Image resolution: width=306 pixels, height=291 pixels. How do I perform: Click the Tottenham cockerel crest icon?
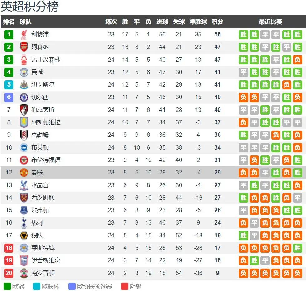[24, 223]
